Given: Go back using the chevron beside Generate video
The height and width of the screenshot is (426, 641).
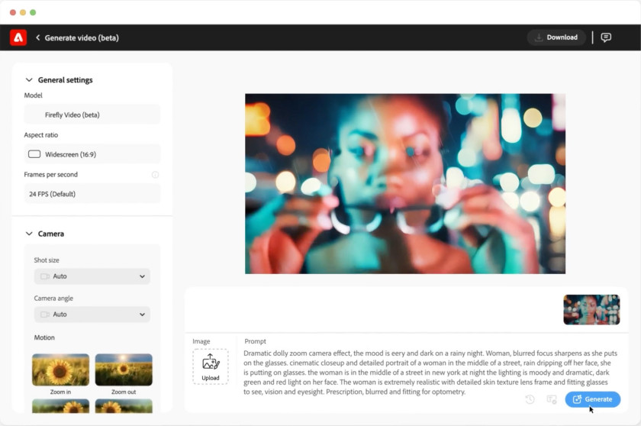Looking at the screenshot, I should click(37, 37).
